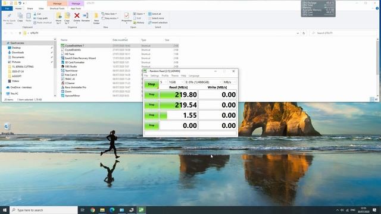The width and height of the screenshot is (381, 214).
Task: Click the Up arrow in Explorer navigation
Action: click(x=20, y=33)
